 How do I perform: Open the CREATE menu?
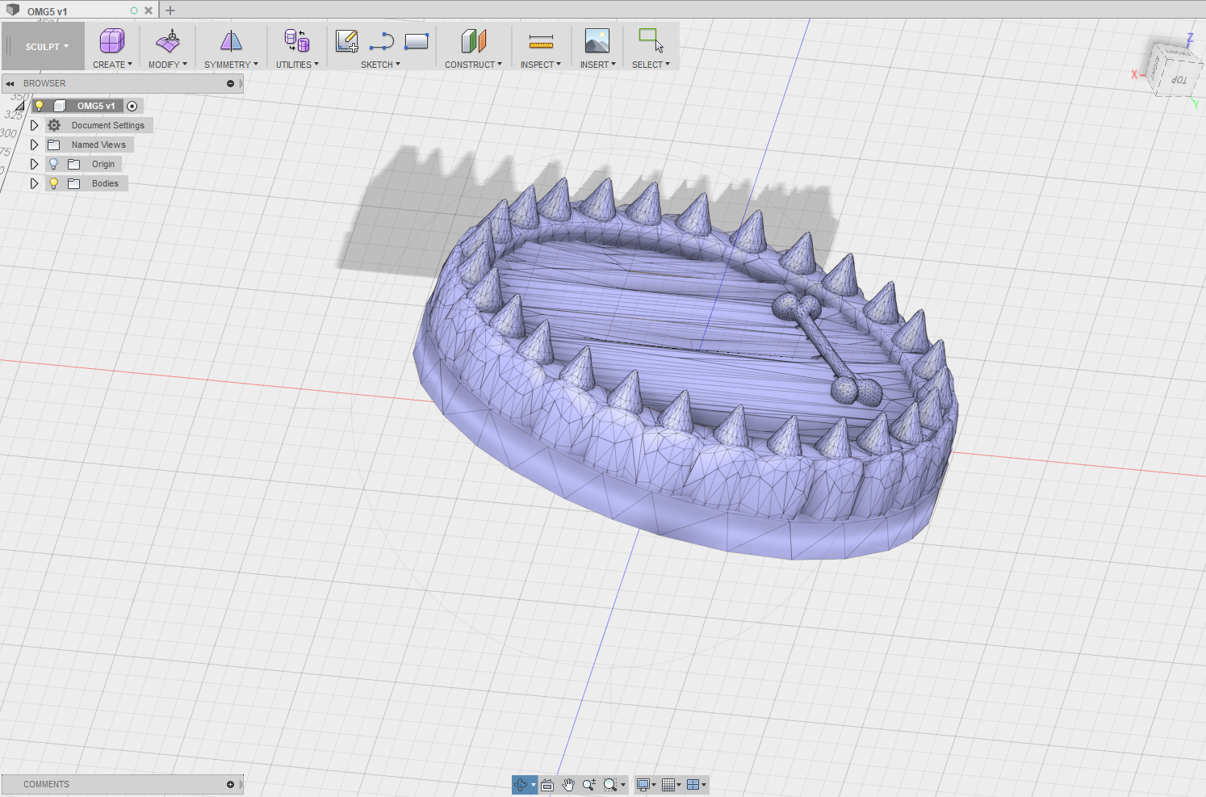point(112,65)
